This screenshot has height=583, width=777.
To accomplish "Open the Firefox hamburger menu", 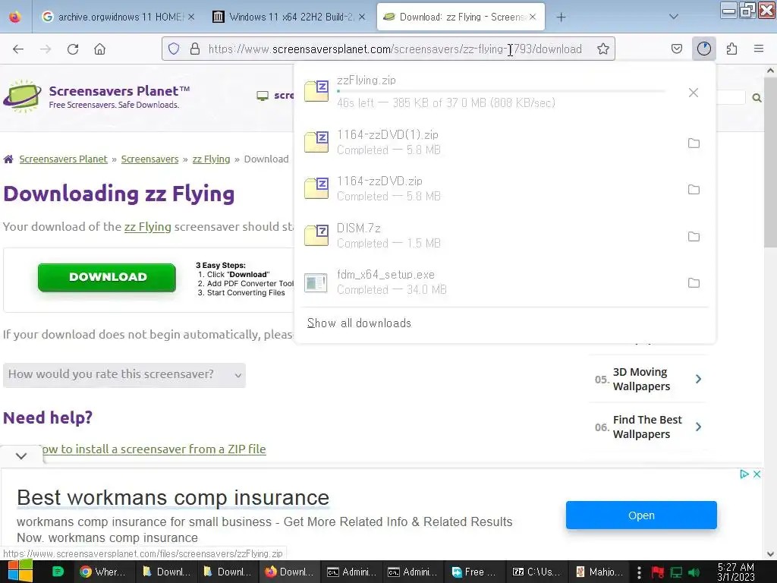I will coord(759,49).
